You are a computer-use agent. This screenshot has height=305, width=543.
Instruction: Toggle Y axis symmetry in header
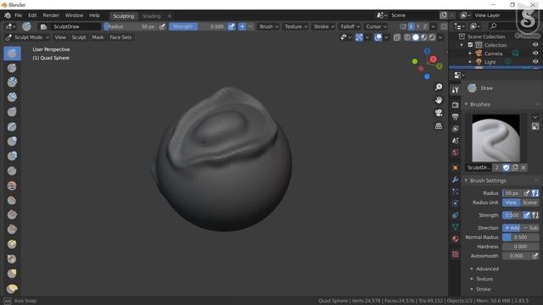pos(418,26)
